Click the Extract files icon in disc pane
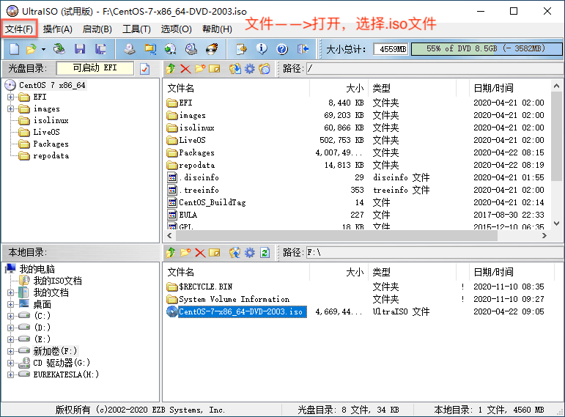This screenshot has height=417, width=565. [x=235, y=68]
